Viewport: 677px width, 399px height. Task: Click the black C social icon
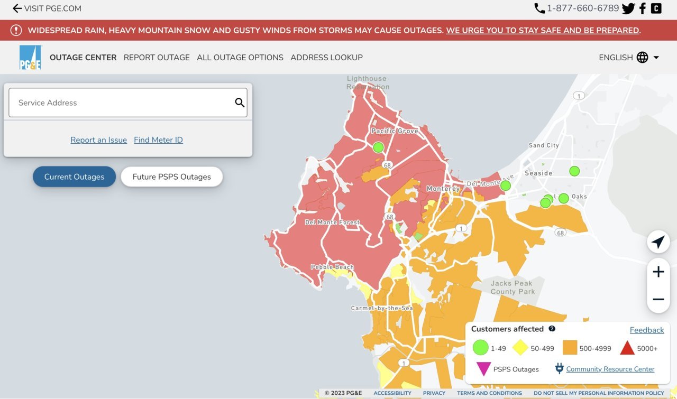coord(656,8)
